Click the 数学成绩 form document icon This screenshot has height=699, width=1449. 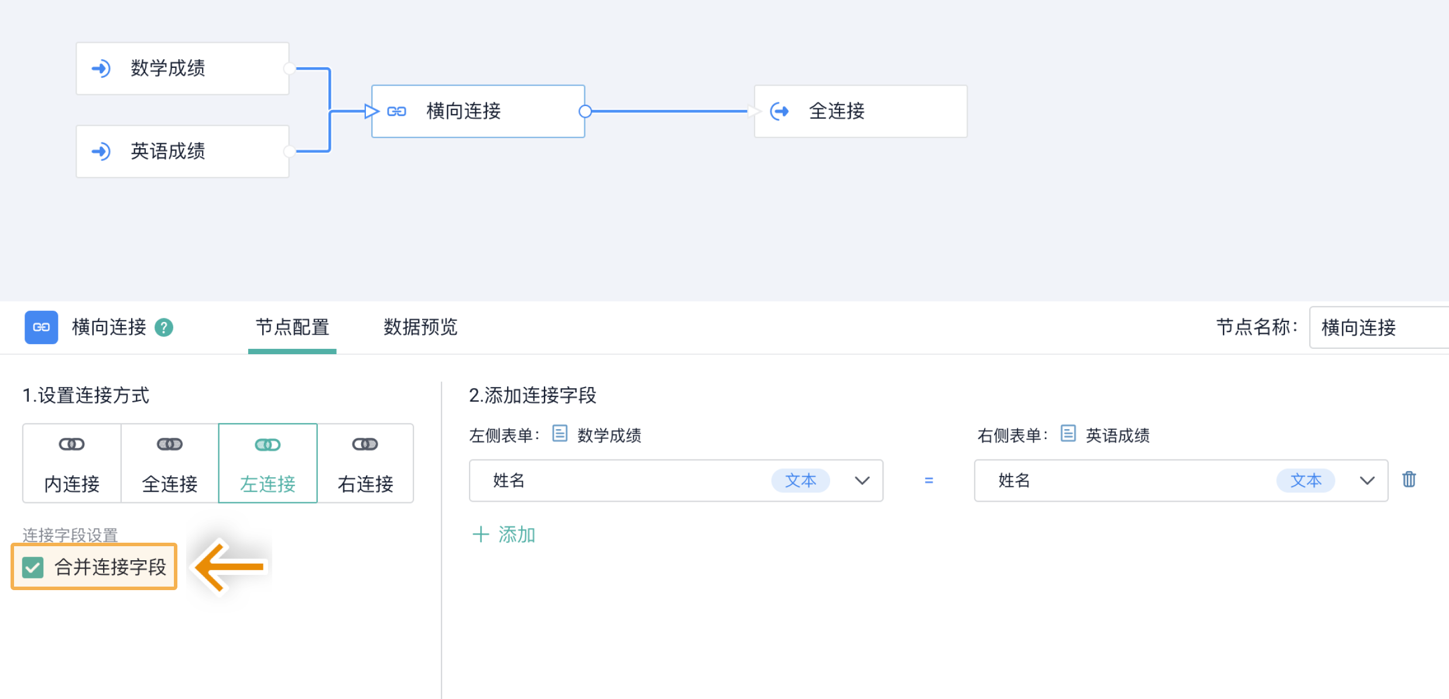coord(560,434)
